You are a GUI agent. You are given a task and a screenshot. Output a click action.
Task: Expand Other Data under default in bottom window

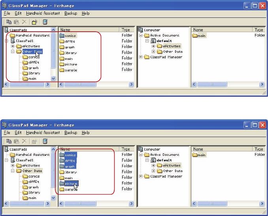click(153, 171)
